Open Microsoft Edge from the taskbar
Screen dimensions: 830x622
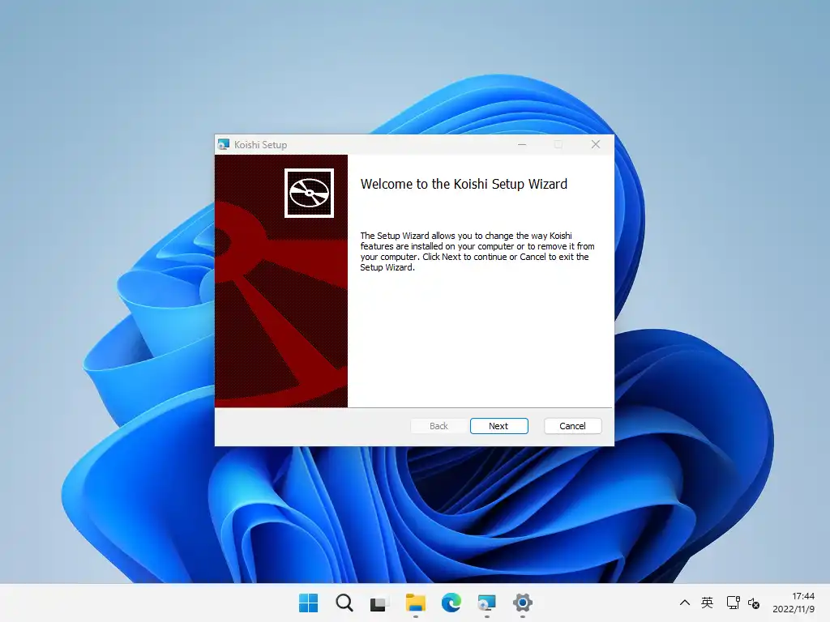(451, 603)
